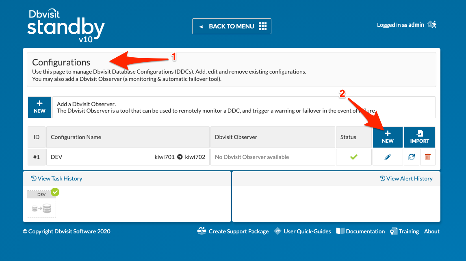Open View Task History
466x261 pixels.
point(56,178)
